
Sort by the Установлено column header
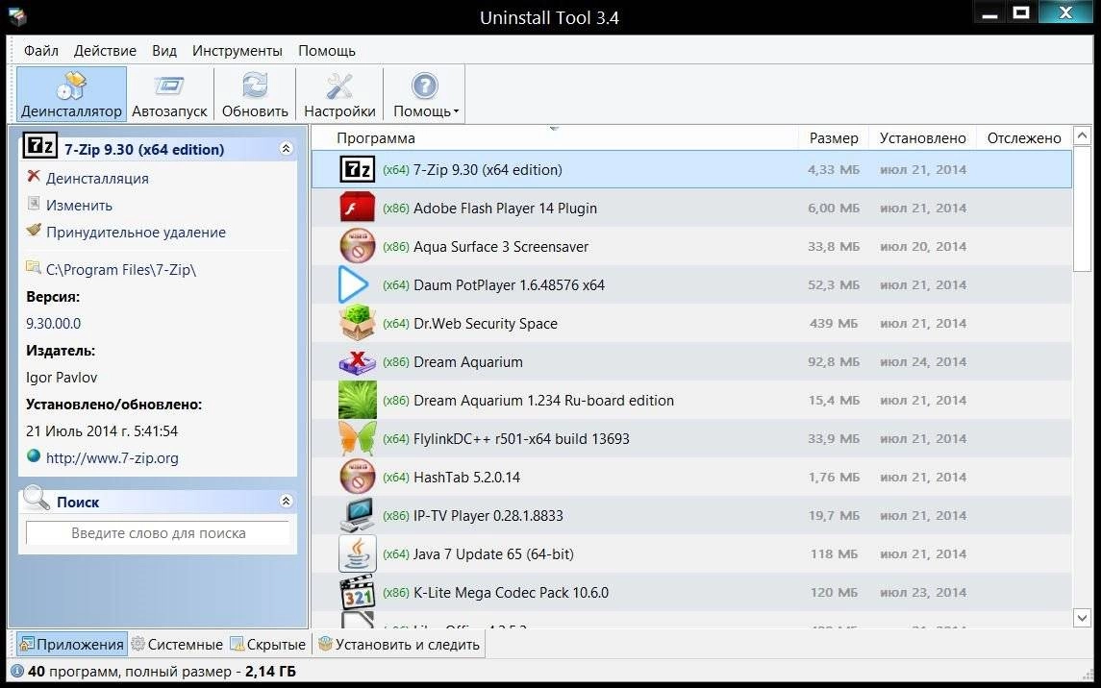click(923, 138)
